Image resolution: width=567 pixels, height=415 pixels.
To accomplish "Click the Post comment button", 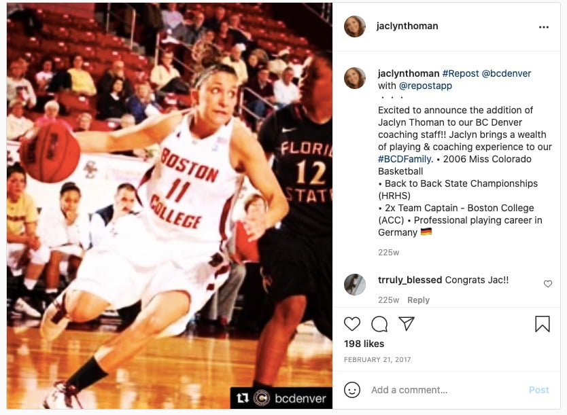I will click(x=539, y=390).
